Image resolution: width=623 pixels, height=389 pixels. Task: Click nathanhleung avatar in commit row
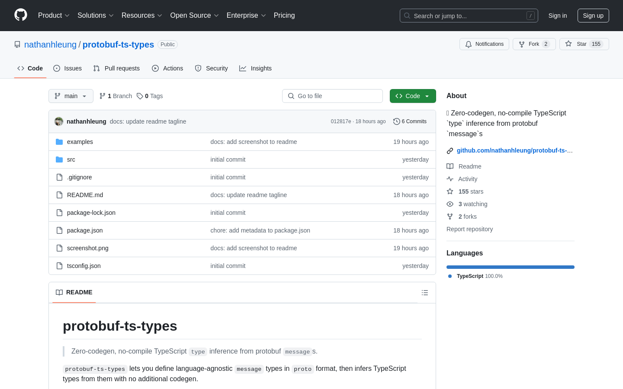click(59, 121)
